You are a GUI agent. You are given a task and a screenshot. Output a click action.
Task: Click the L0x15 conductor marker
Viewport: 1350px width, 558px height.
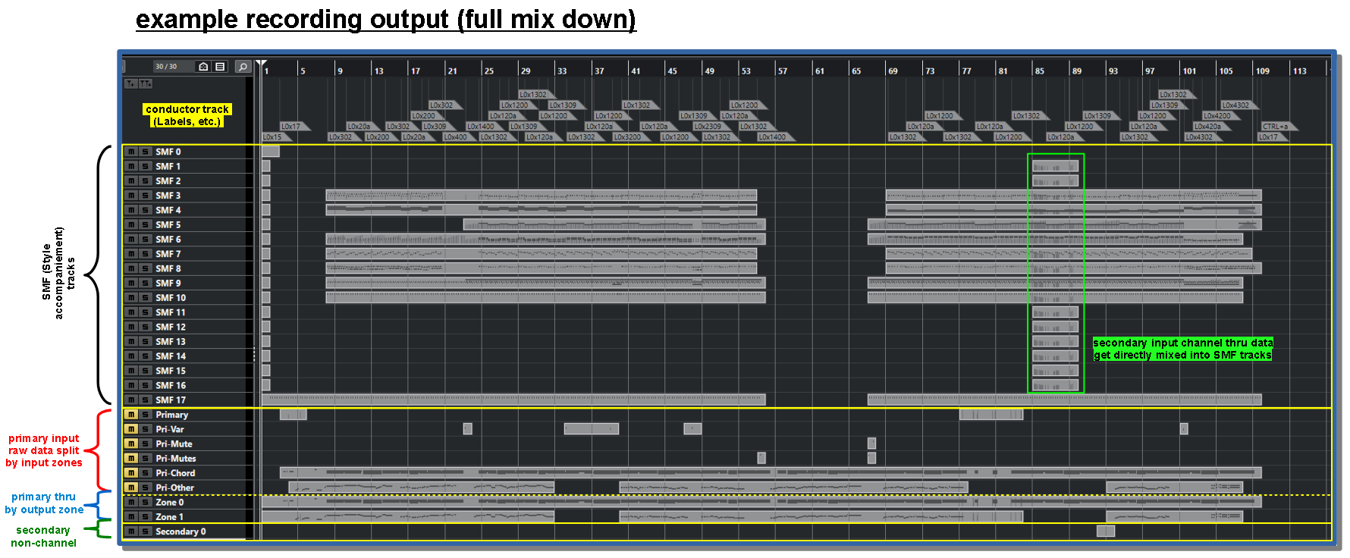click(273, 137)
